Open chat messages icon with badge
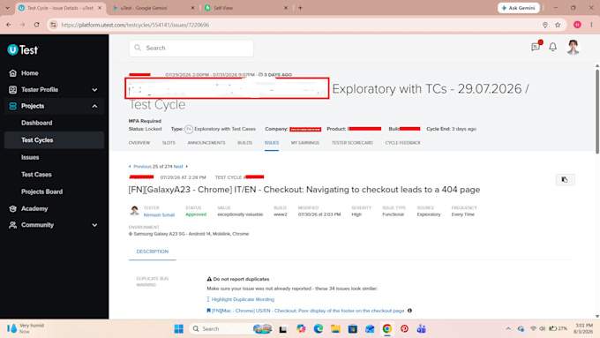The image size is (600, 338). pos(536,47)
